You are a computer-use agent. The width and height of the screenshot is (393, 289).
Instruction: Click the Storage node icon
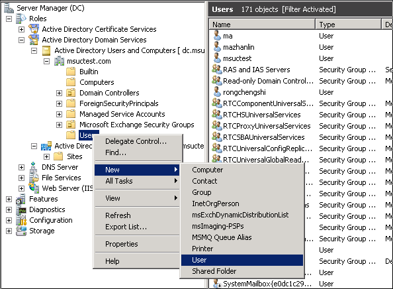21,231
